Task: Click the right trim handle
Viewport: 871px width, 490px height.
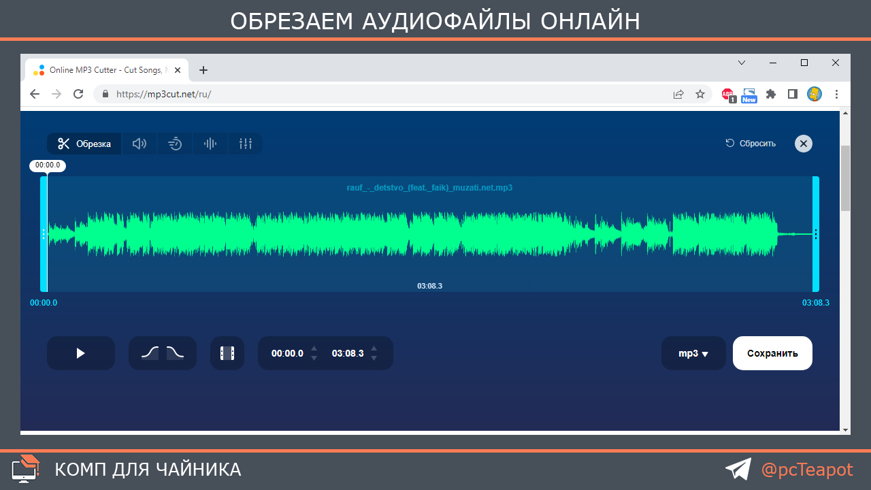Action: [816, 234]
